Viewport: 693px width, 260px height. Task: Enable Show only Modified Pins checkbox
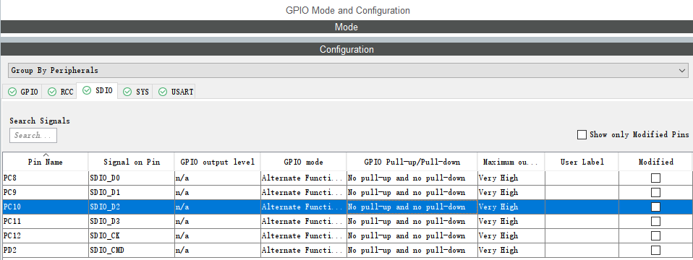pos(582,134)
